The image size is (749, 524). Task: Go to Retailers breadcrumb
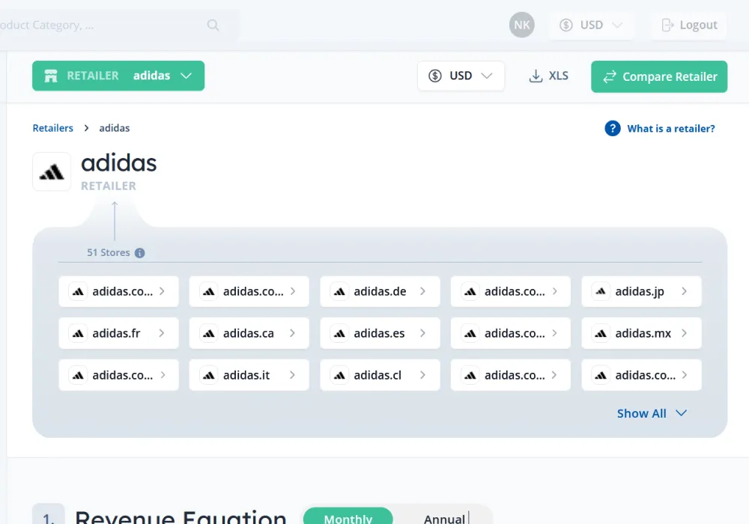click(x=52, y=128)
